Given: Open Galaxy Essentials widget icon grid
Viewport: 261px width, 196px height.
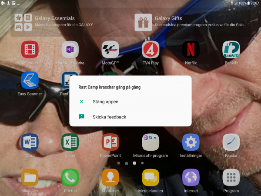Looking at the screenshot, I should point(23,22).
